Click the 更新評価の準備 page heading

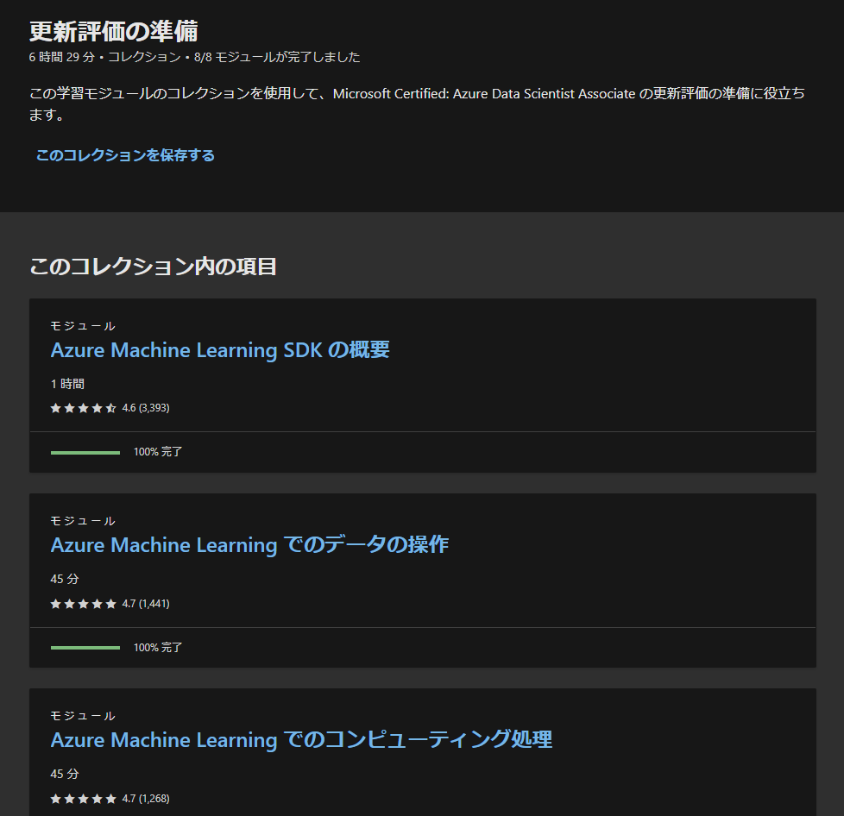point(114,31)
